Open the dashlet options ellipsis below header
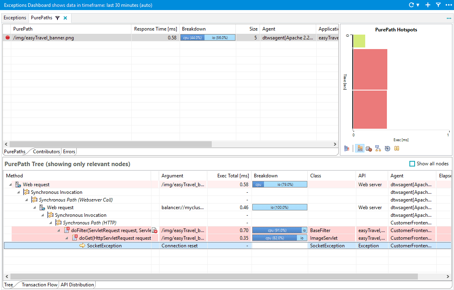Image resolution: width=454 pixels, height=290 pixels. [449, 18]
